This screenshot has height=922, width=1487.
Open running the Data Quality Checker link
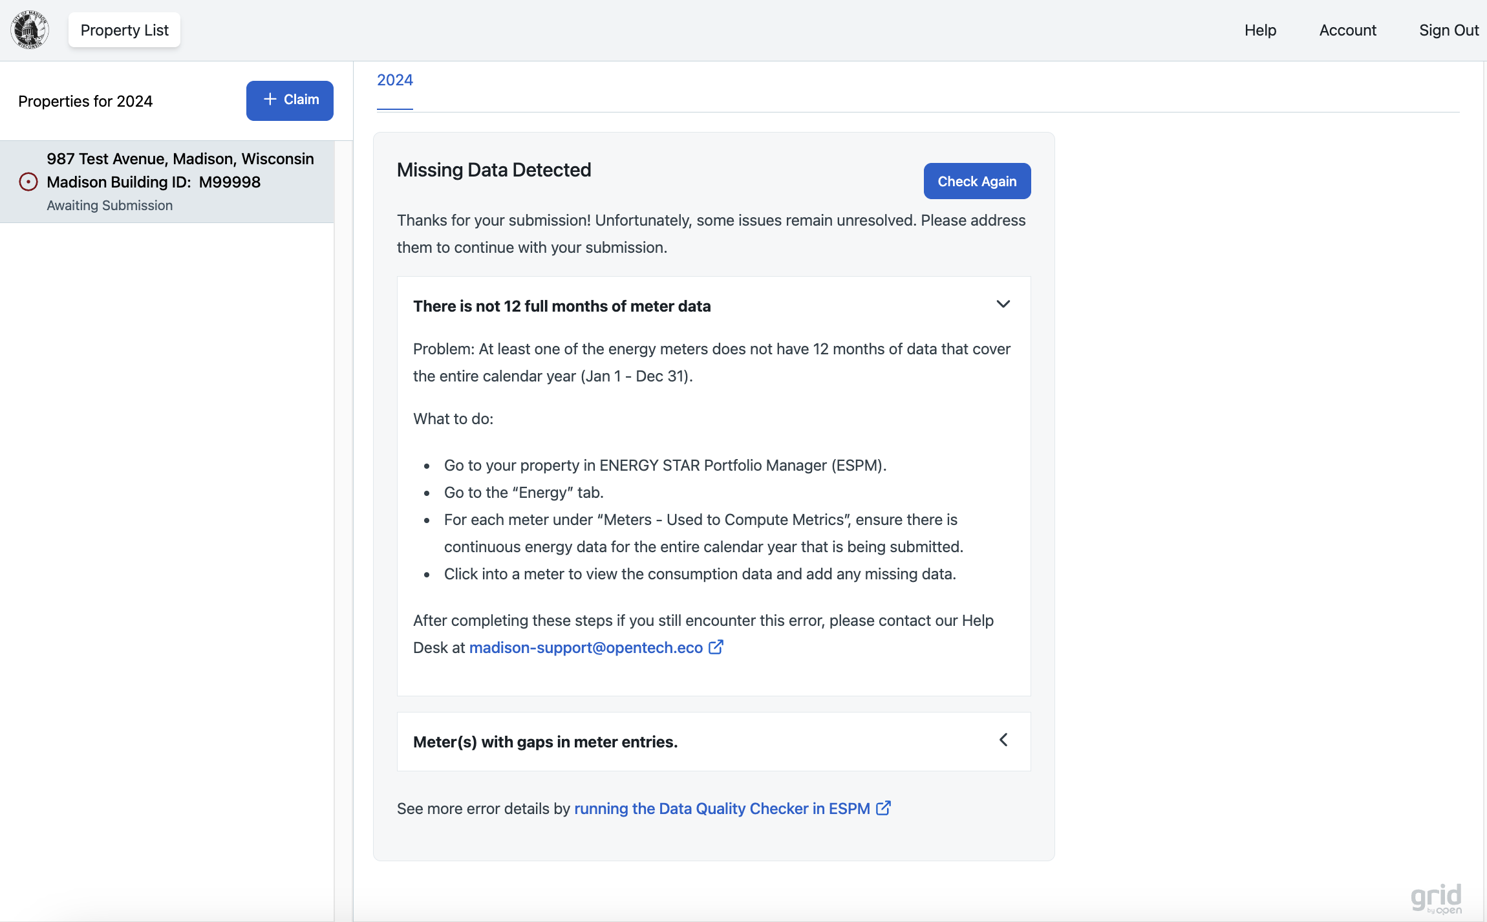point(722,809)
